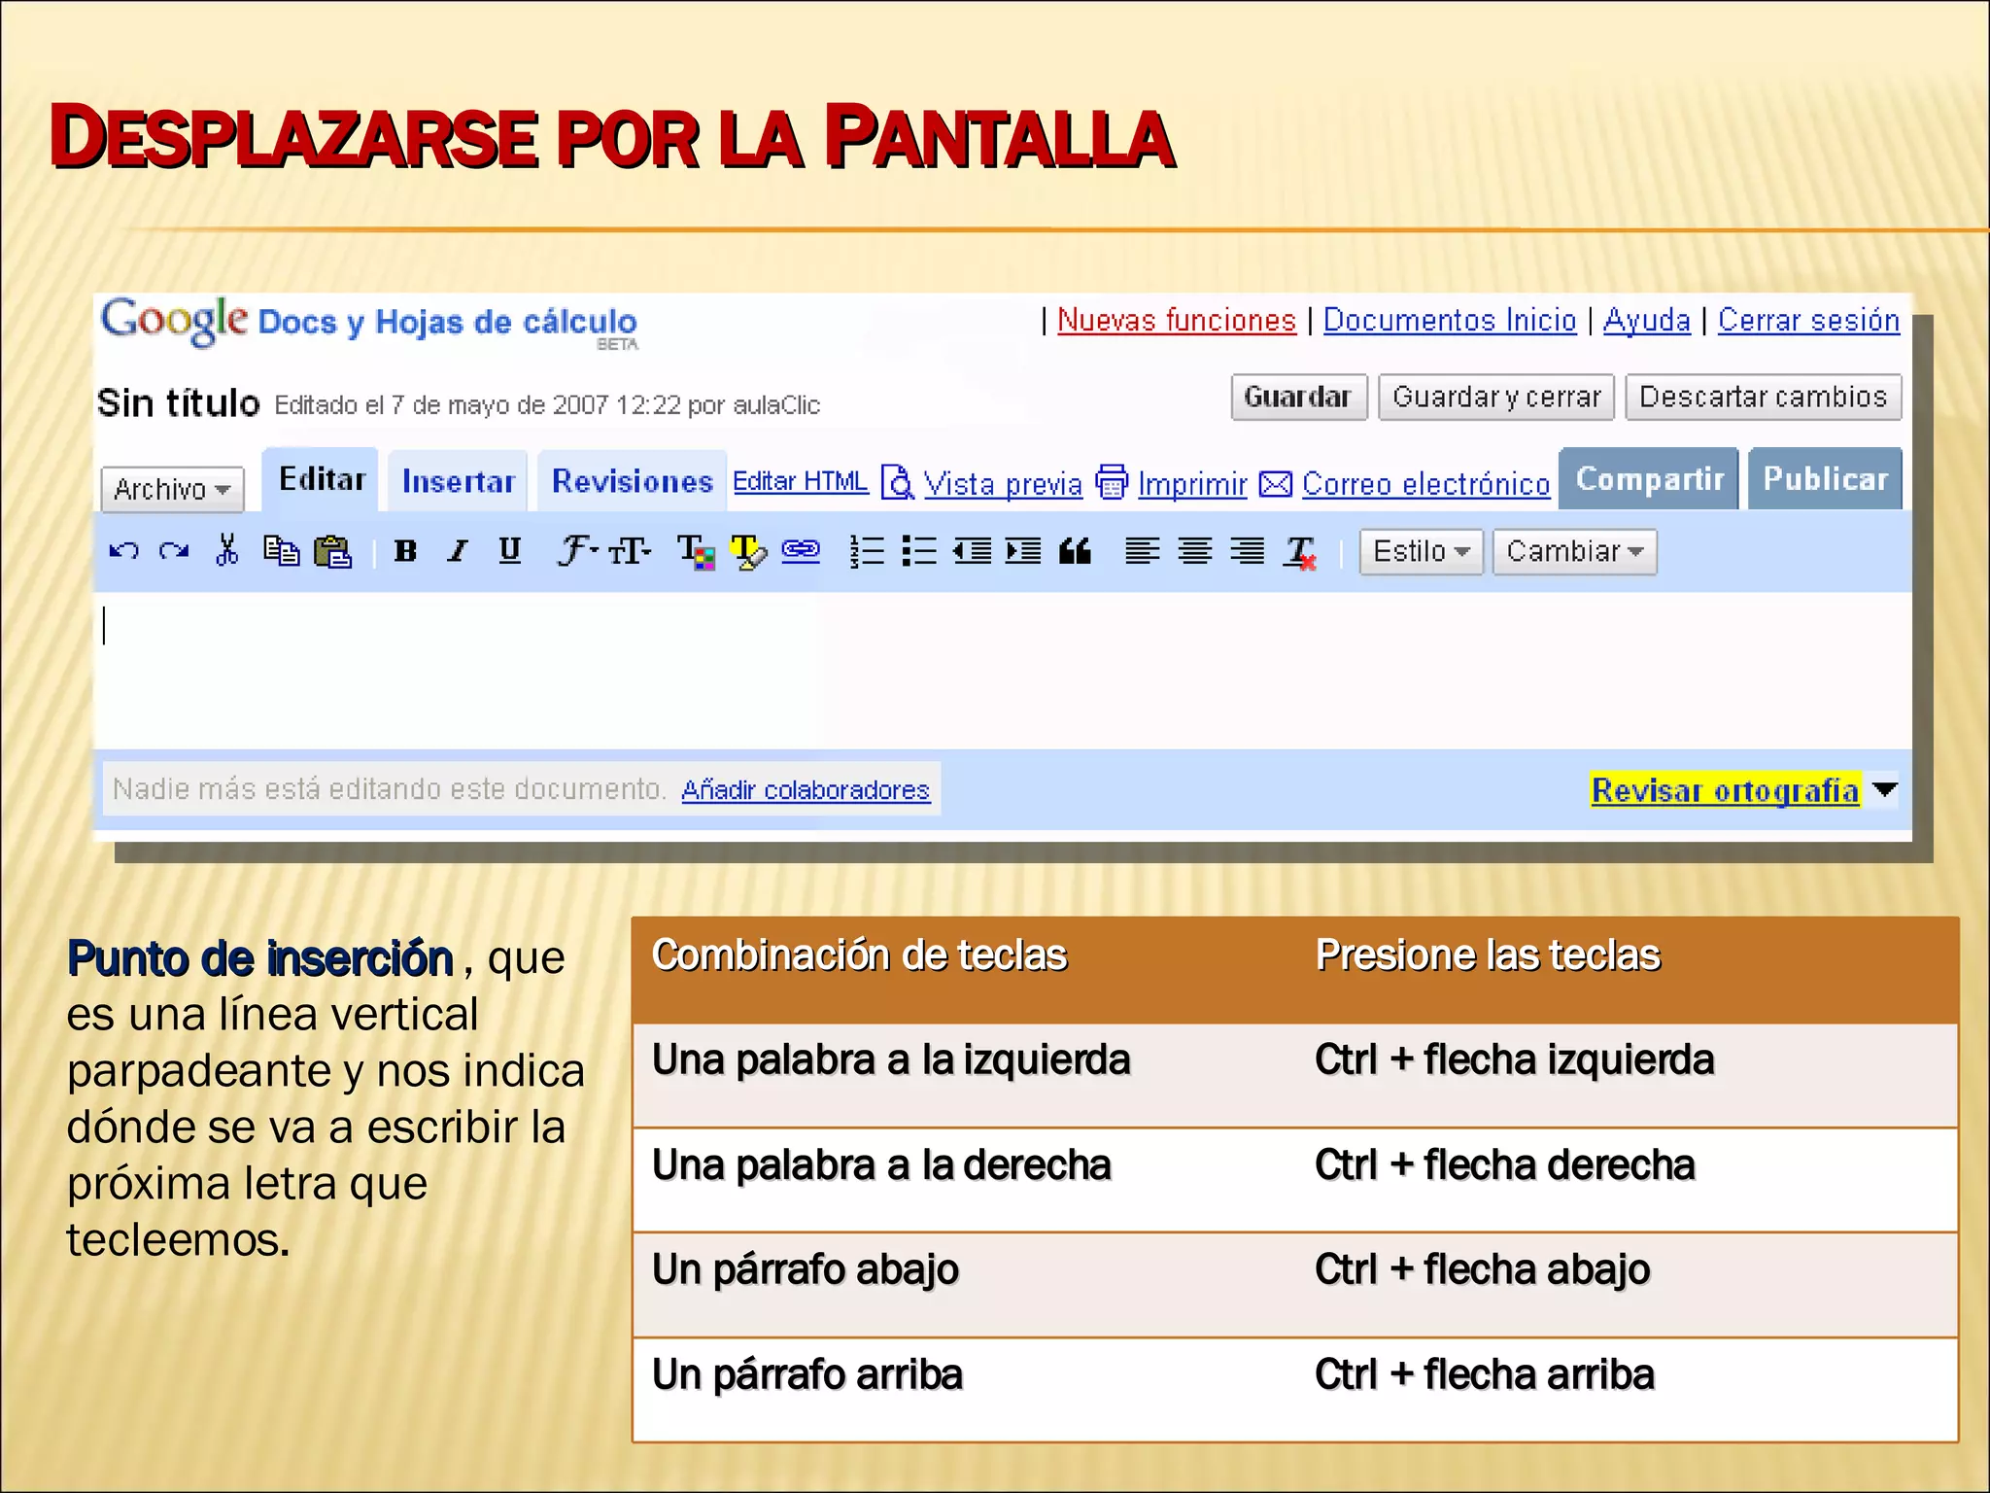Select the Cut scissors icon
The image size is (1990, 1493).
click(x=226, y=550)
